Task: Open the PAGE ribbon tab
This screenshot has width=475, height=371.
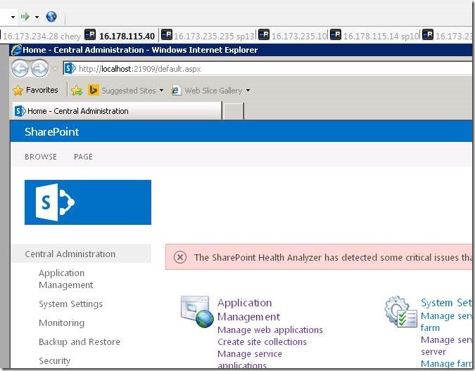Action: pos(83,157)
